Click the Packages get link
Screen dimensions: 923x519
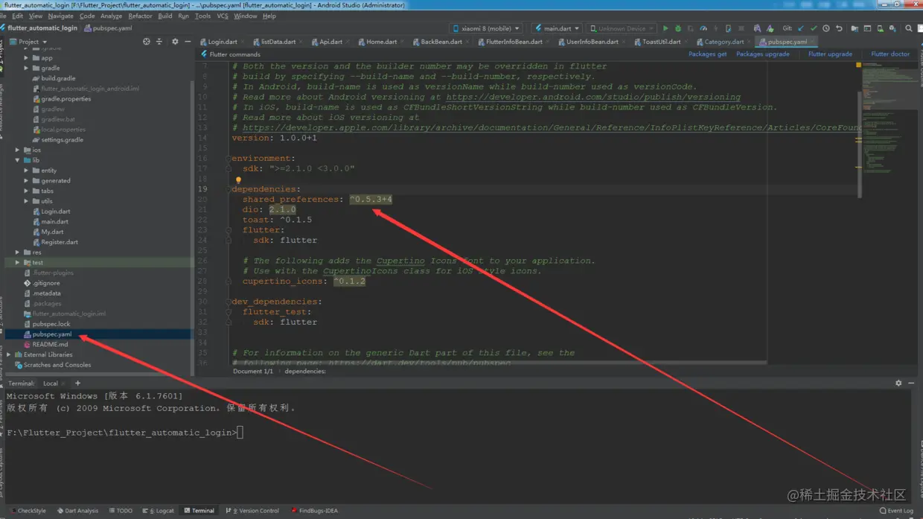(707, 54)
